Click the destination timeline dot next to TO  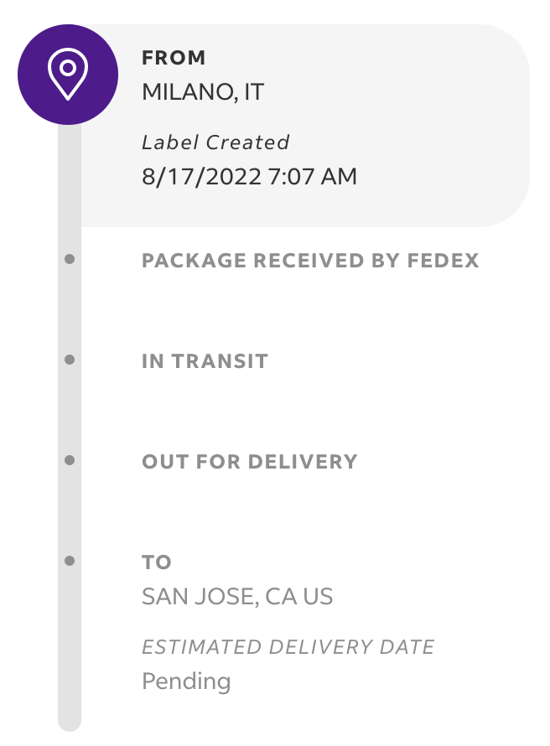[x=70, y=561]
